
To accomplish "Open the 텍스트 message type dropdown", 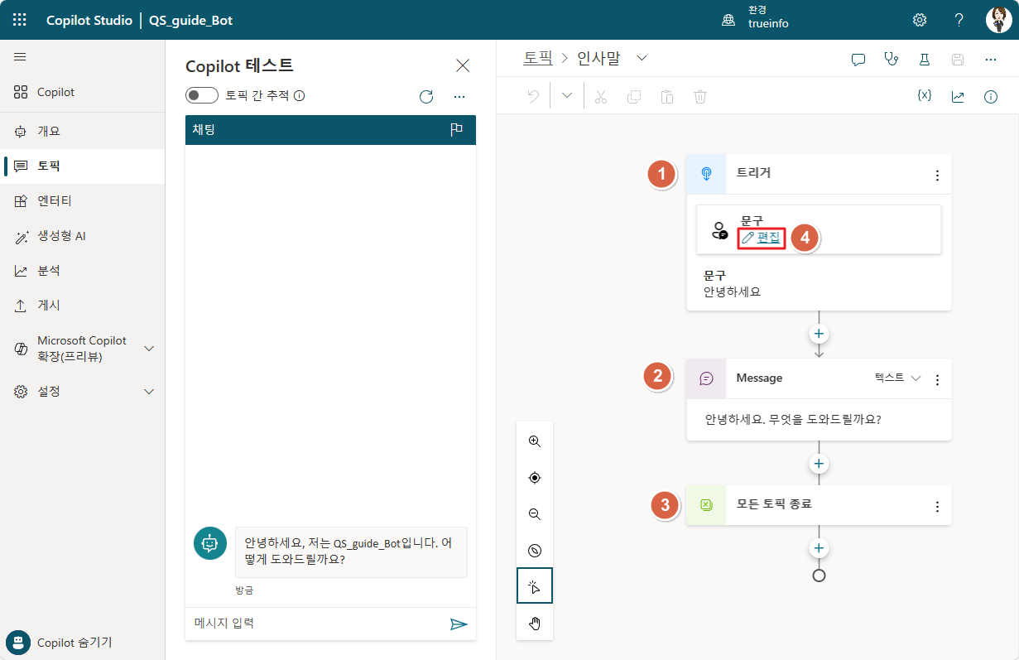I will coord(898,378).
